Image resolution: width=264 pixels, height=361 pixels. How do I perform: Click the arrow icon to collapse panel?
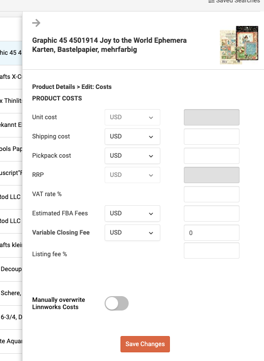pos(36,23)
